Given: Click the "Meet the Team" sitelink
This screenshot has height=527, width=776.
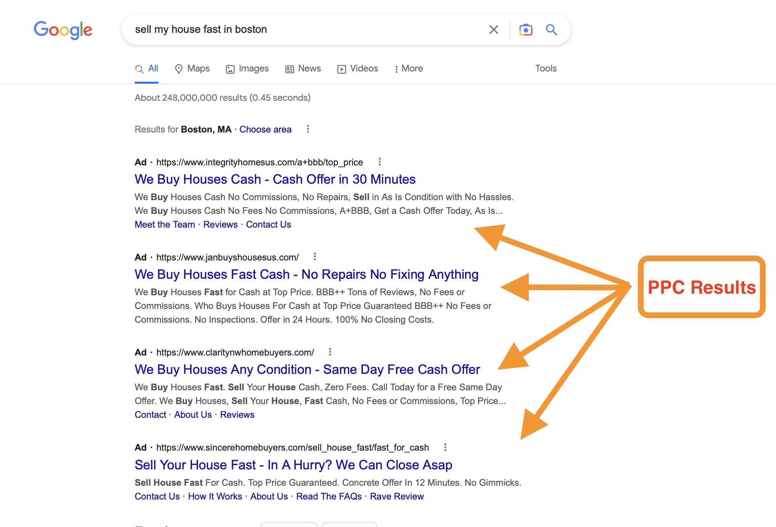Looking at the screenshot, I should [x=164, y=225].
